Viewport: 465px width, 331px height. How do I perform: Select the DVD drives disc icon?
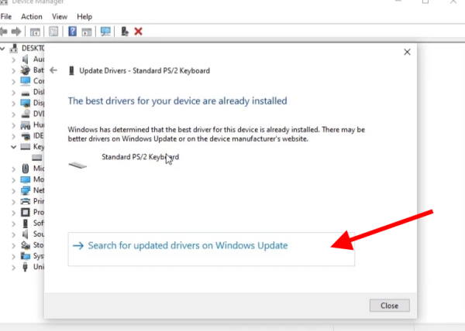point(26,114)
